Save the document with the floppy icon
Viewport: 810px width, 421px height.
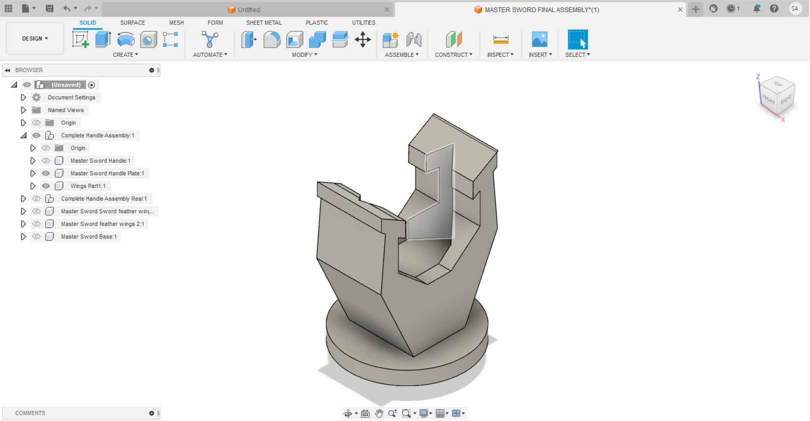click(x=49, y=8)
